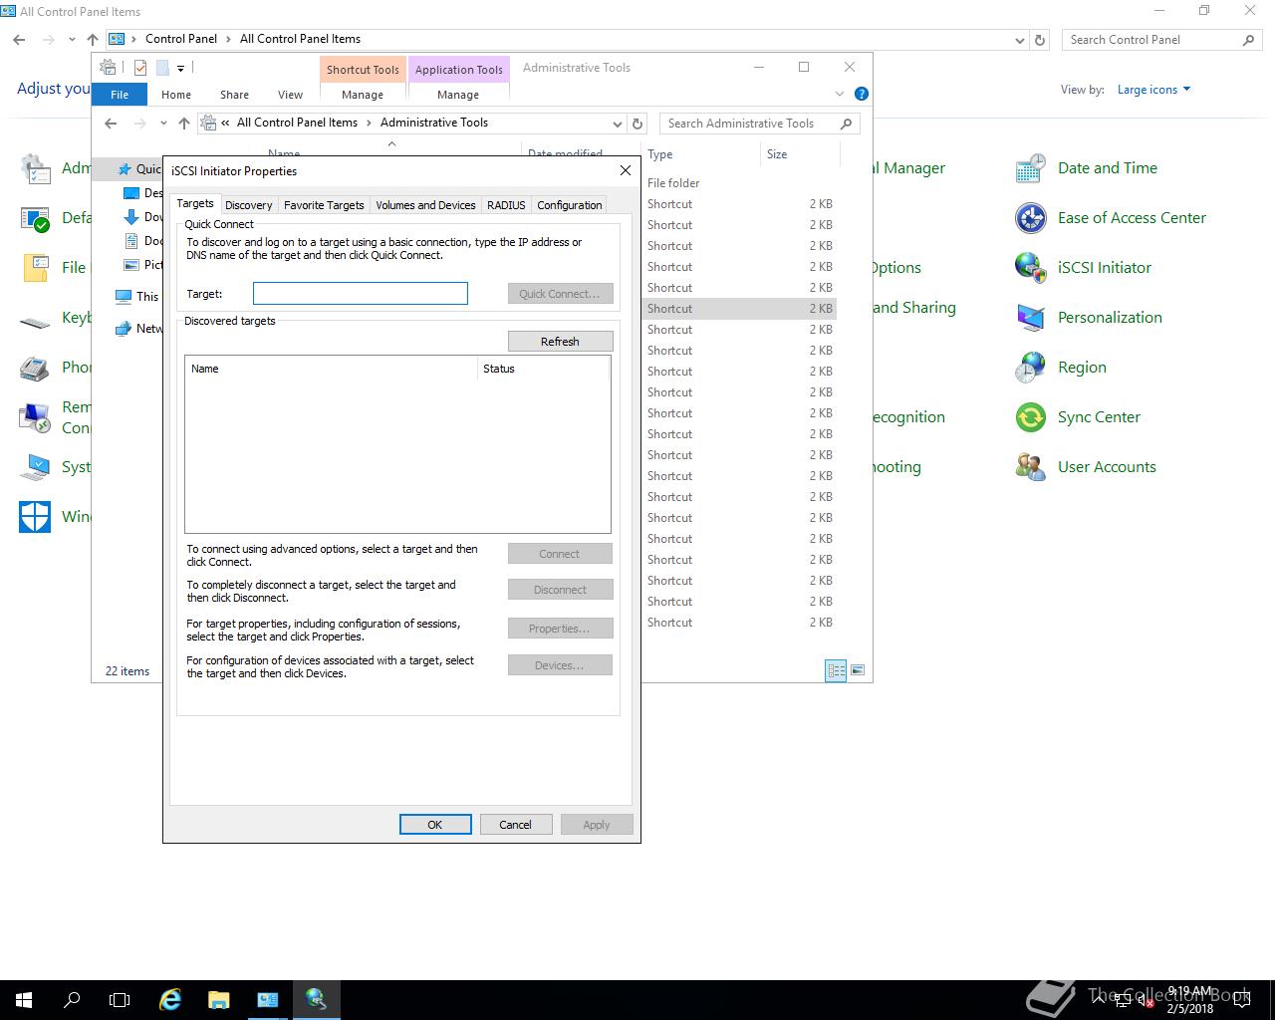Screen dimensions: 1275x1020
Task: Switch to the Favorite Targets tab
Action: tap(324, 205)
